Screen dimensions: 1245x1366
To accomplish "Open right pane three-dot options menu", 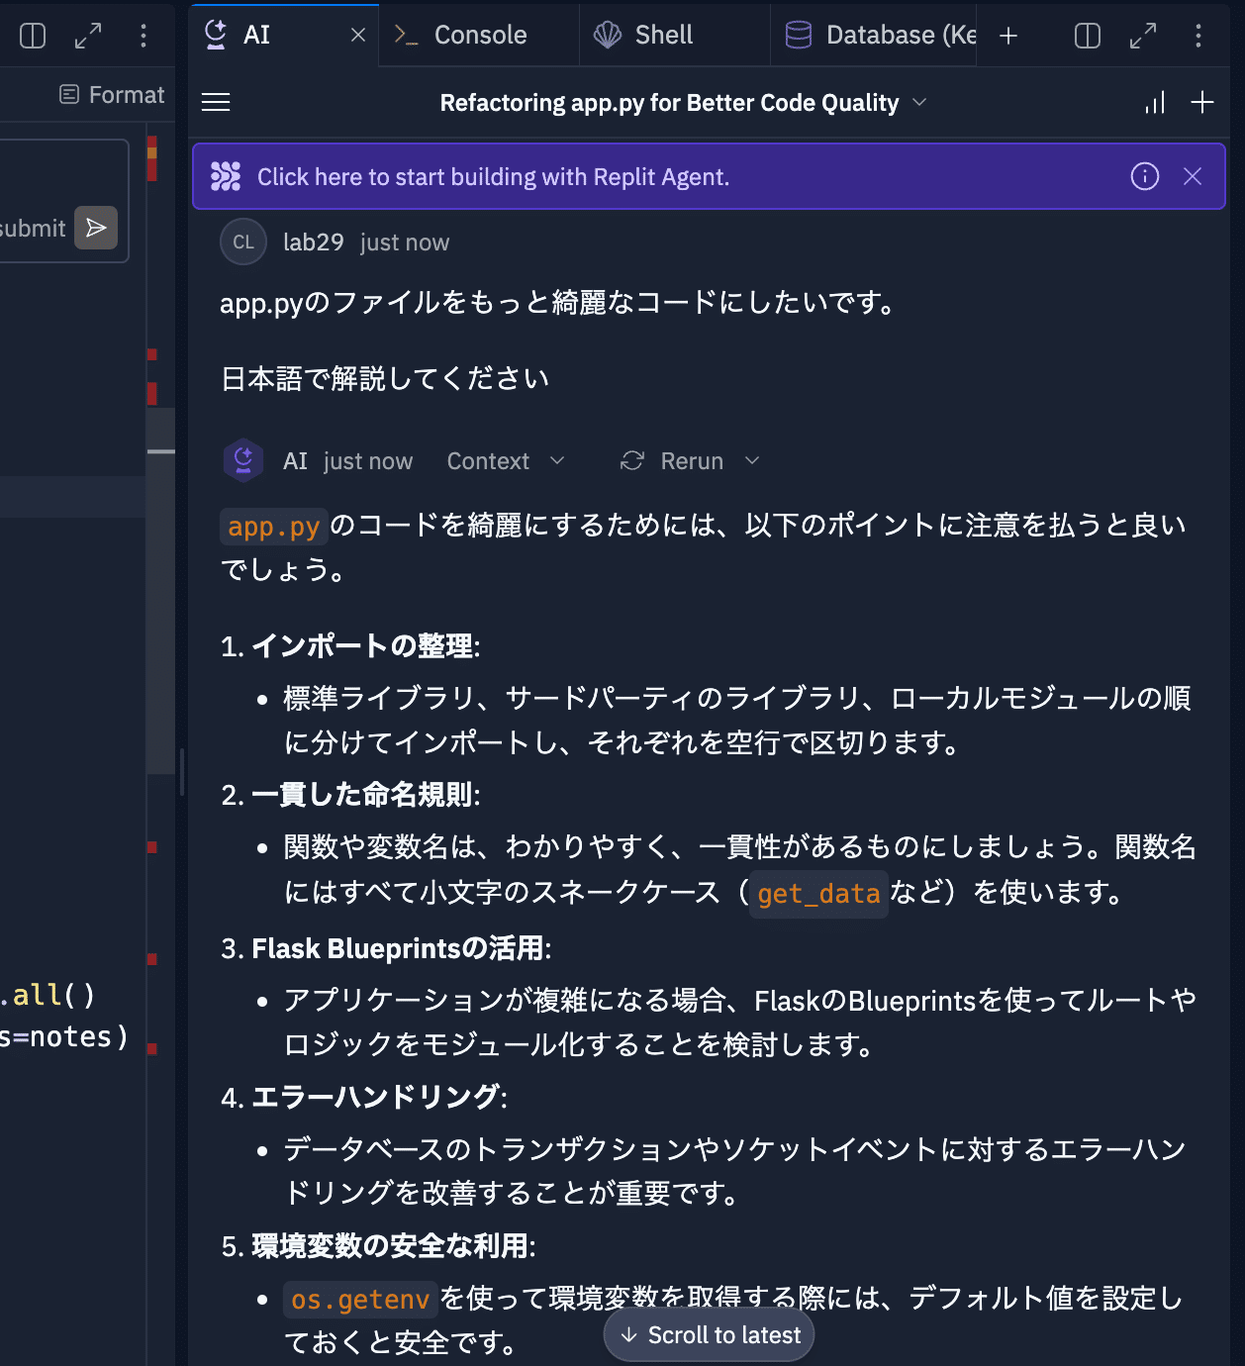I will (x=1198, y=36).
